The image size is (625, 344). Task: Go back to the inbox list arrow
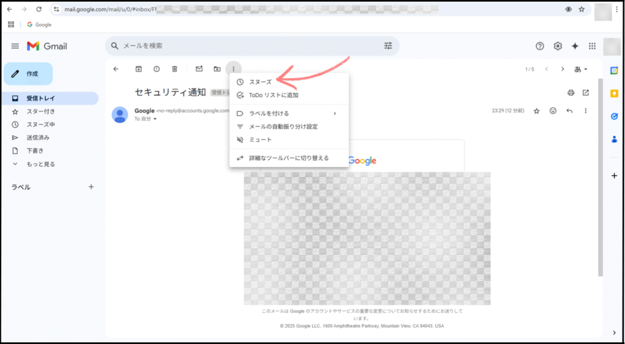click(x=116, y=69)
